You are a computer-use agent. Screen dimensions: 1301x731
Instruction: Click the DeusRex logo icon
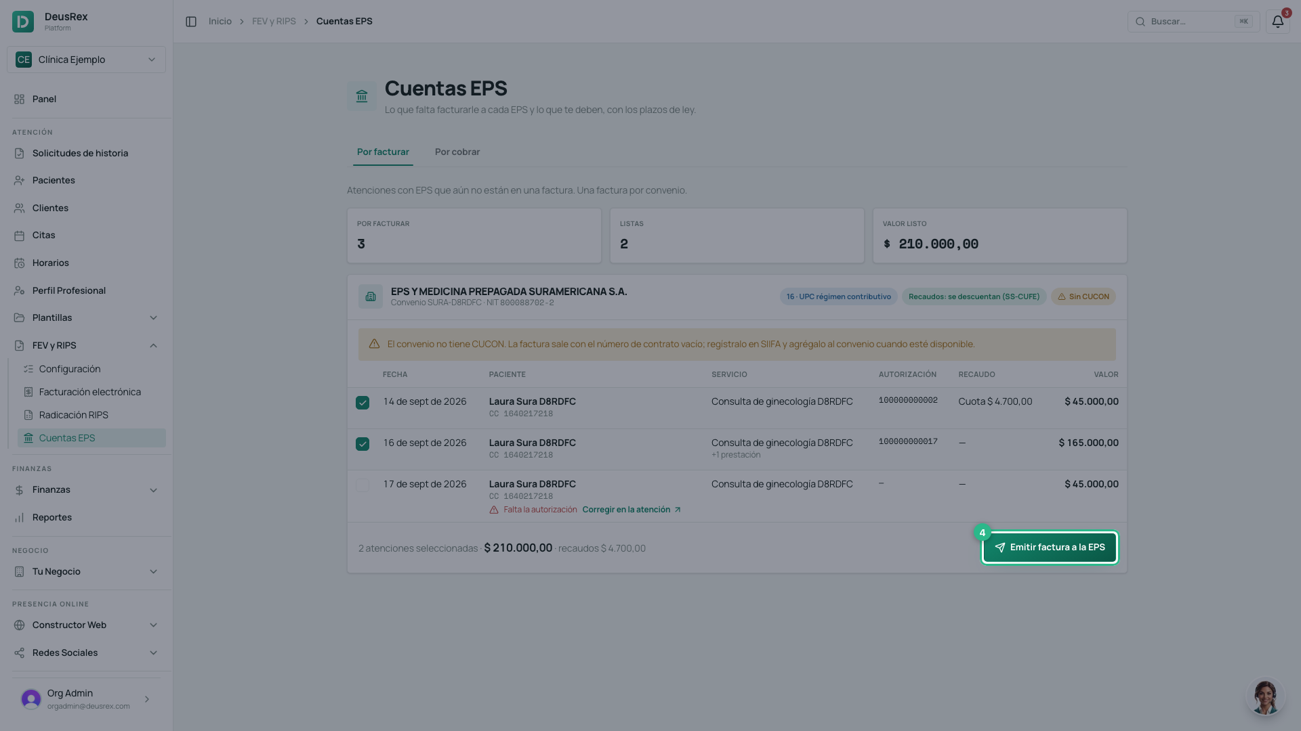coord(23,22)
